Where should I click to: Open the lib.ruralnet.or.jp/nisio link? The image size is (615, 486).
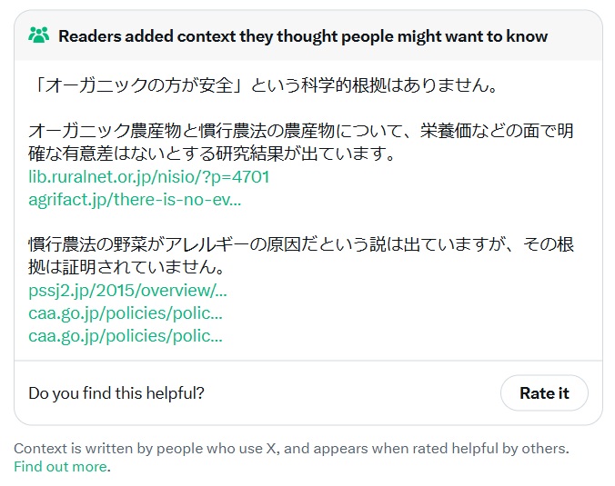[148, 177]
